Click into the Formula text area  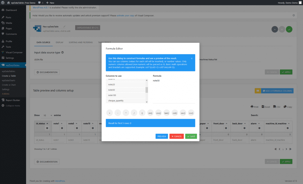point(174,91)
